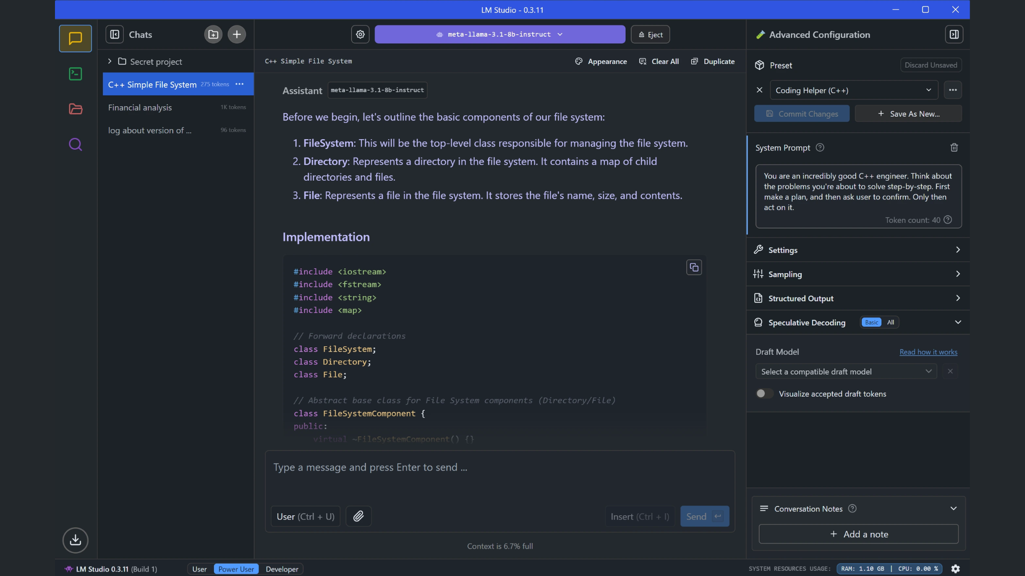The width and height of the screenshot is (1025, 576).
Task: Collapse the Advanced Configuration panel icon
Action: pyautogui.click(x=954, y=35)
